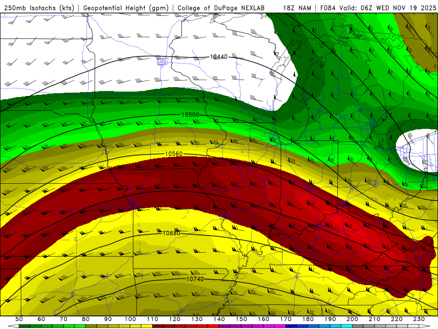Click the 210 value on the legend scale
438x329 pixels.
[x=374, y=319]
